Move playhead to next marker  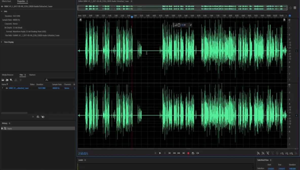click(x=184, y=153)
